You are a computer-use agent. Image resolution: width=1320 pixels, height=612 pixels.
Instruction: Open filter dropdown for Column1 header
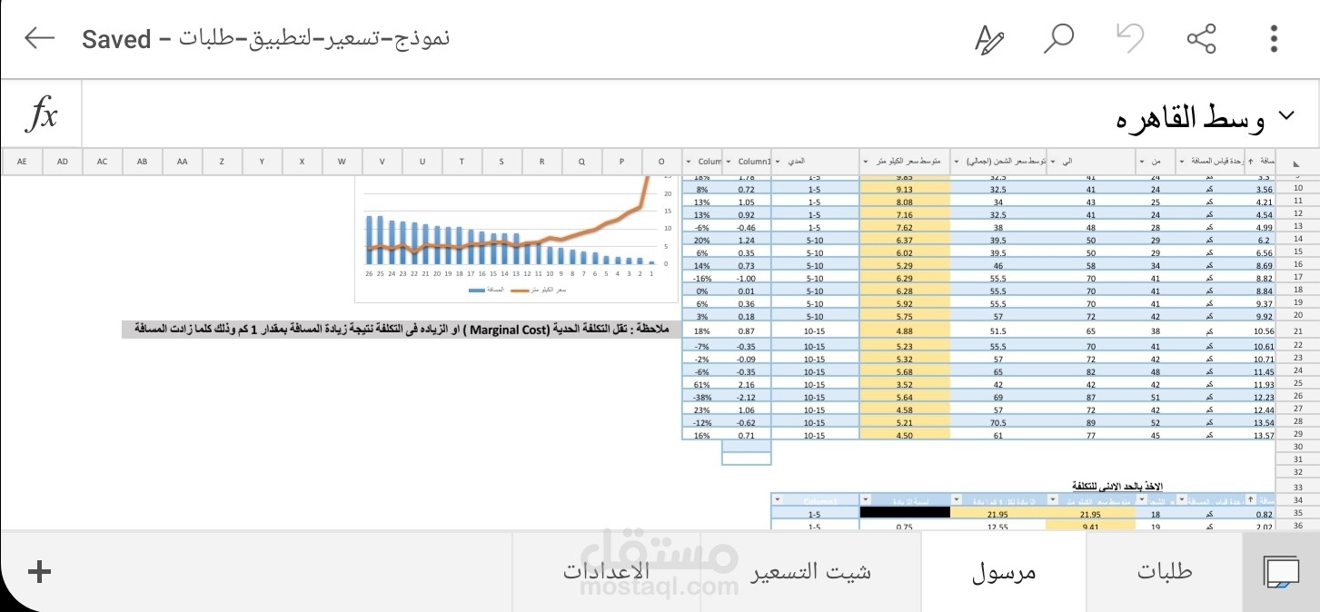(729, 161)
